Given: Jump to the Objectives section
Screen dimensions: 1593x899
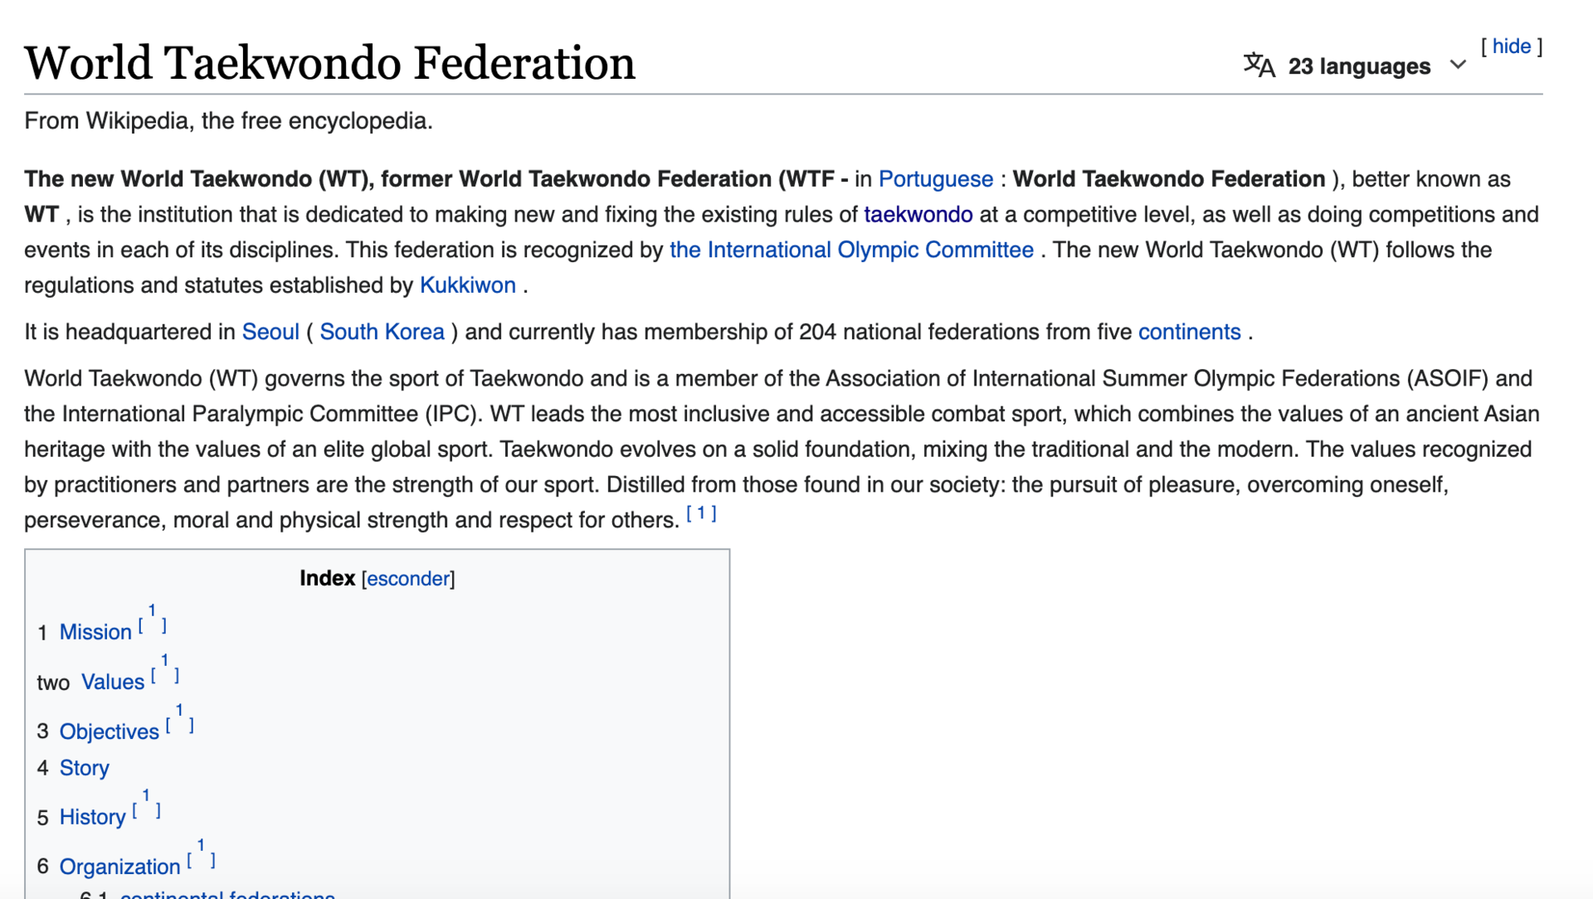Looking at the screenshot, I should tap(109, 731).
